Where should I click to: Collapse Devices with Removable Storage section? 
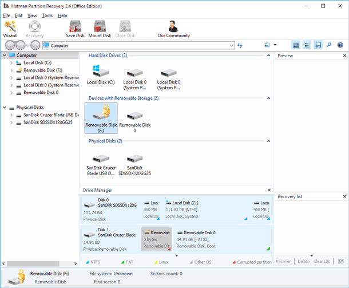coord(269,98)
